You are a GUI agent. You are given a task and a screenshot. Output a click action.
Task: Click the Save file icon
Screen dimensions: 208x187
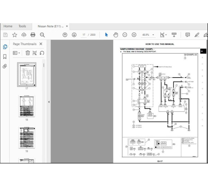(6, 35)
